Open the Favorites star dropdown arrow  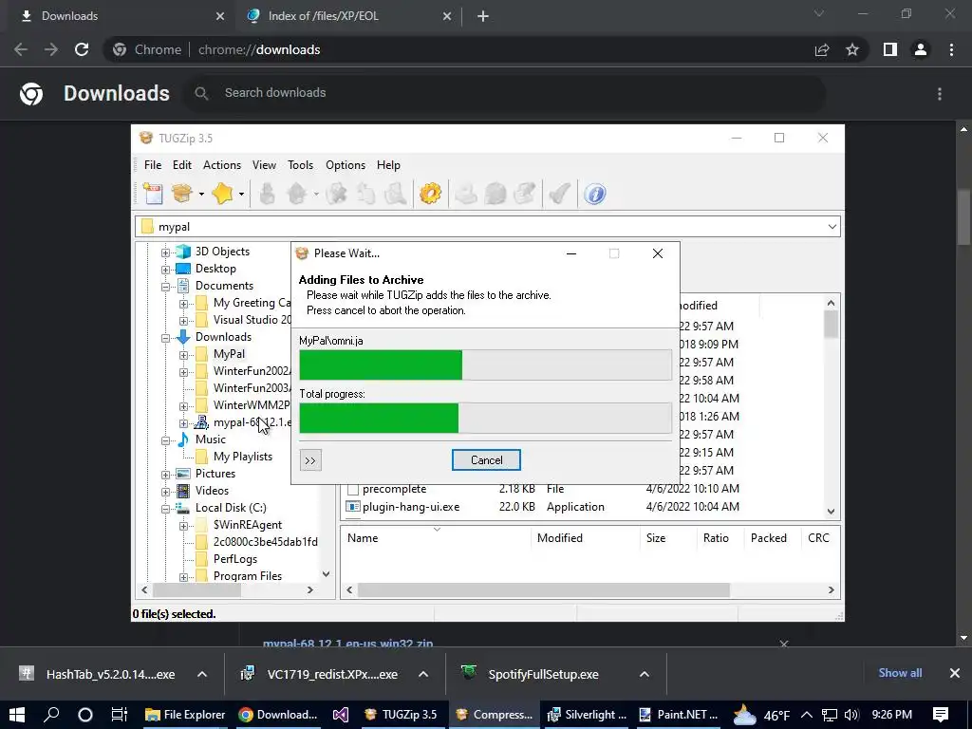(x=241, y=194)
